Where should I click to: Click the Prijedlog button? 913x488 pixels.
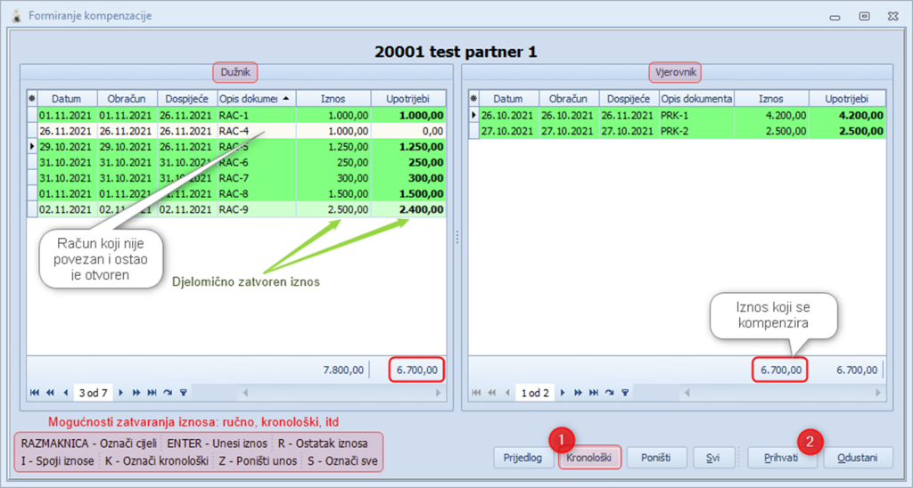tap(523, 458)
